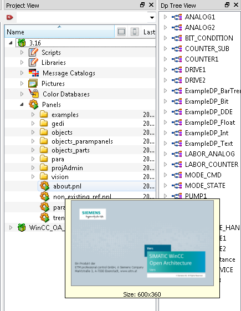Expand the ExampleDP_DDE datapoint type

[165, 111]
